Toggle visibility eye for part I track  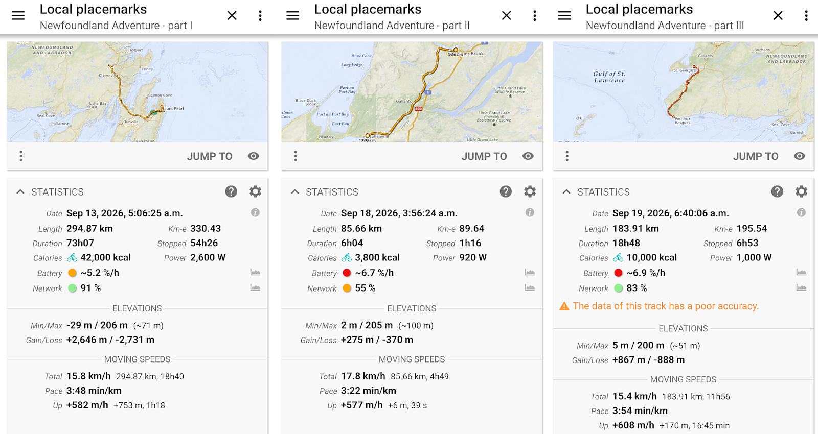pyautogui.click(x=254, y=156)
